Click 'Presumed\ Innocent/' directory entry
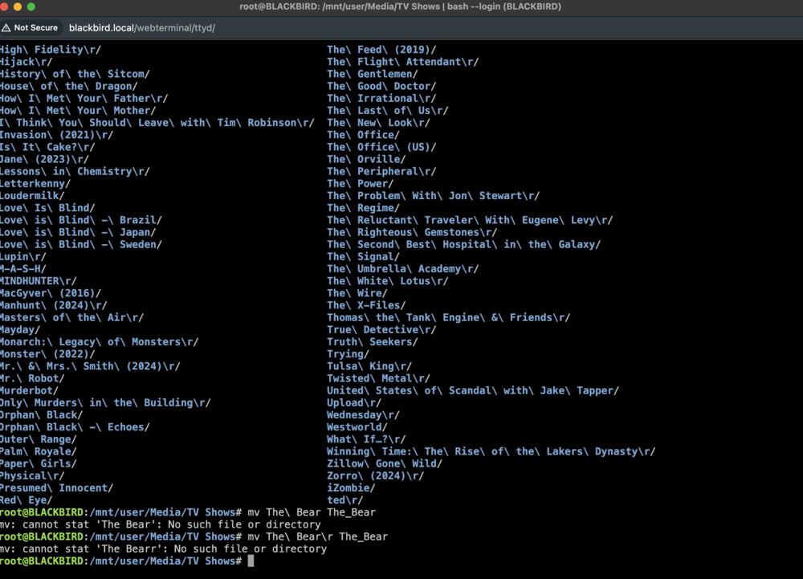 pos(56,488)
